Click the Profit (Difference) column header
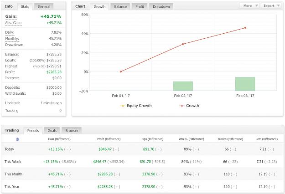Image resolution: width=285 pixels, height=194 pixels. [x=109, y=139]
